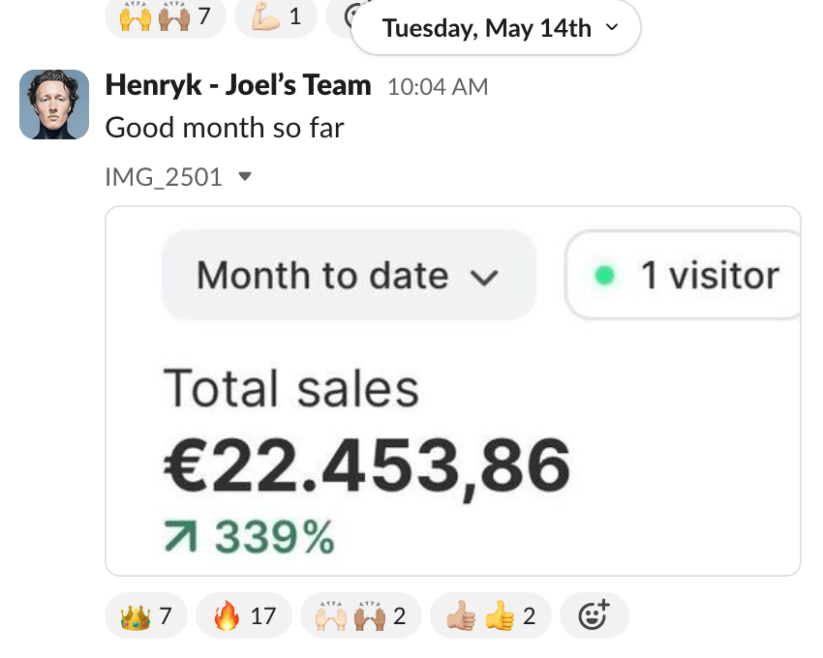Open the Henryk - Joel's Team sender name

pos(238,85)
